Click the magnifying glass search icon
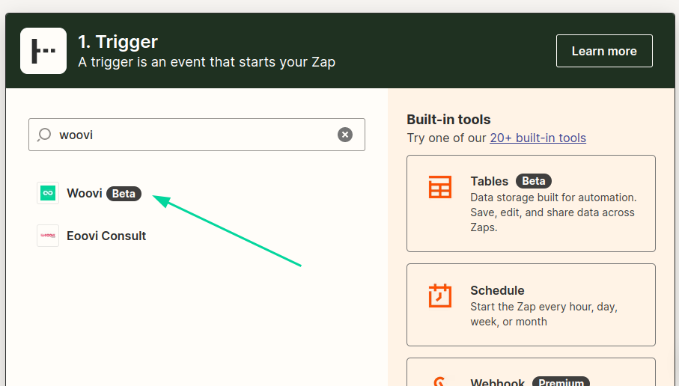 point(44,135)
